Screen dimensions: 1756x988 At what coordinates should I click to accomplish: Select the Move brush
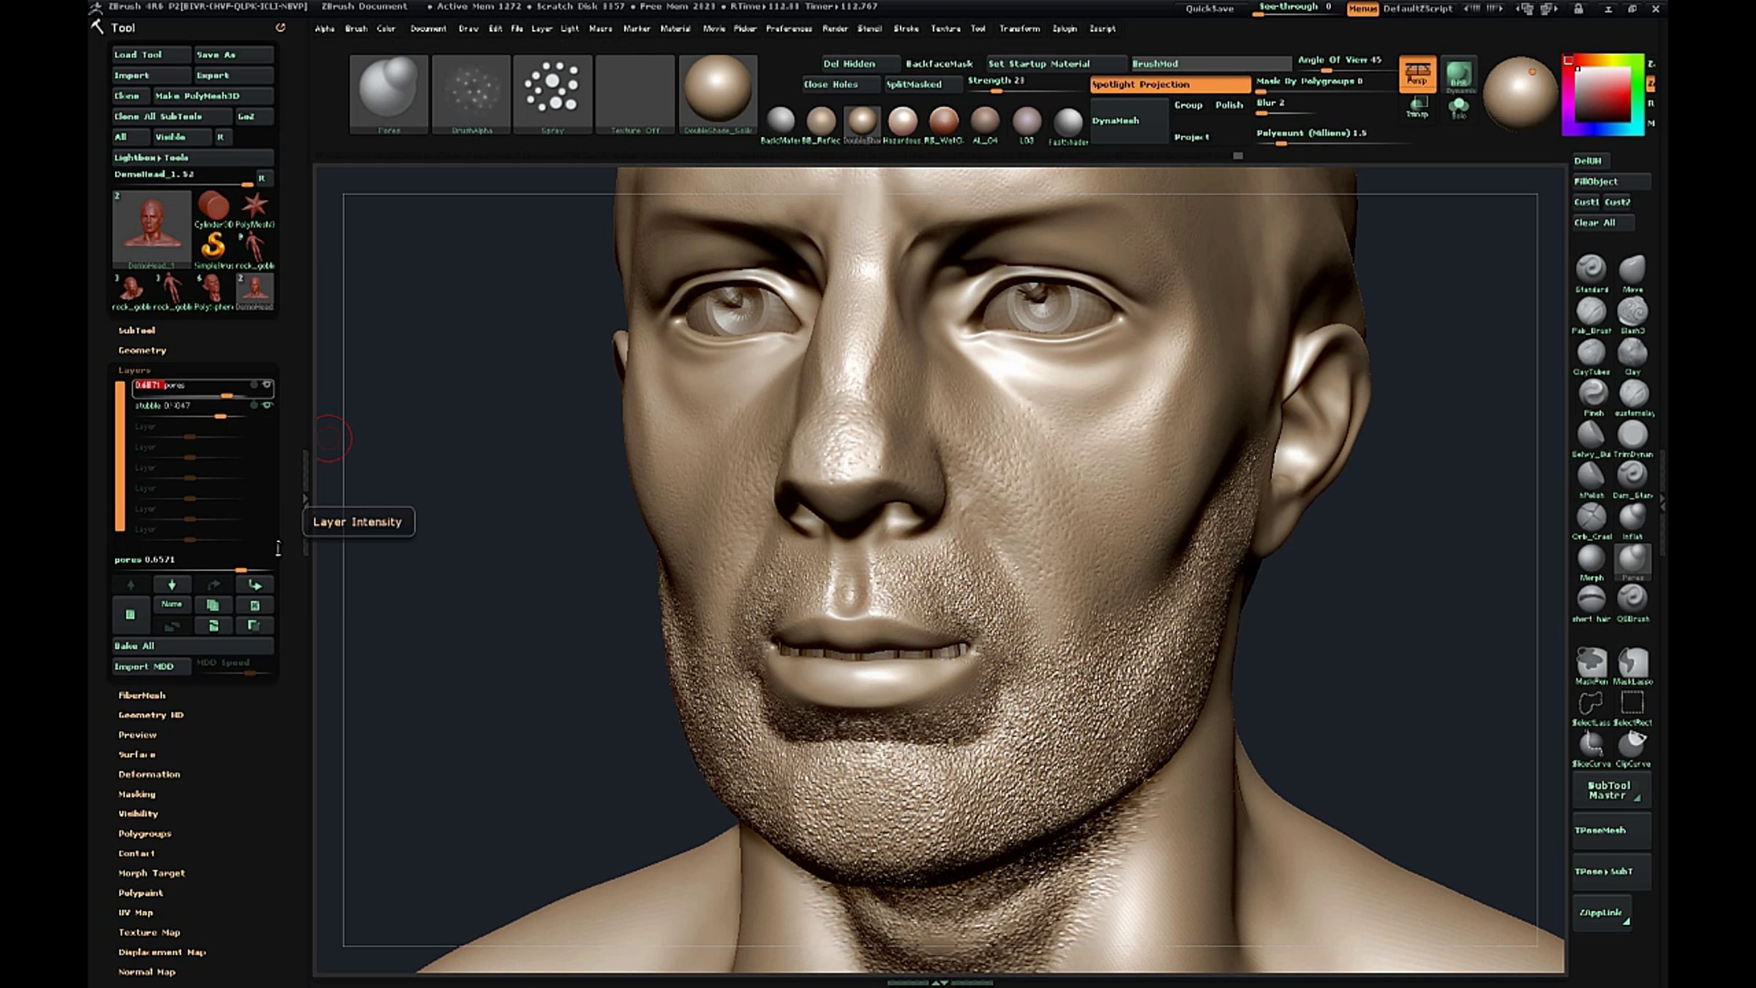tap(1632, 269)
